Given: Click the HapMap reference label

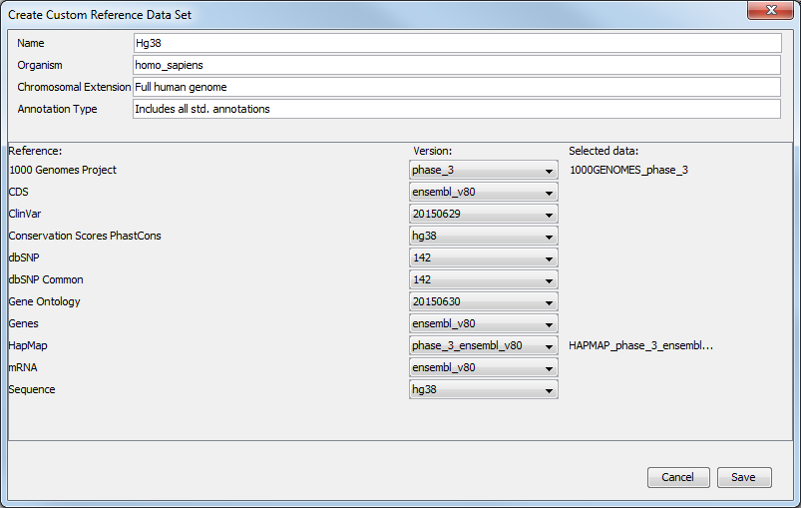Looking at the screenshot, I should click(x=28, y=346).
